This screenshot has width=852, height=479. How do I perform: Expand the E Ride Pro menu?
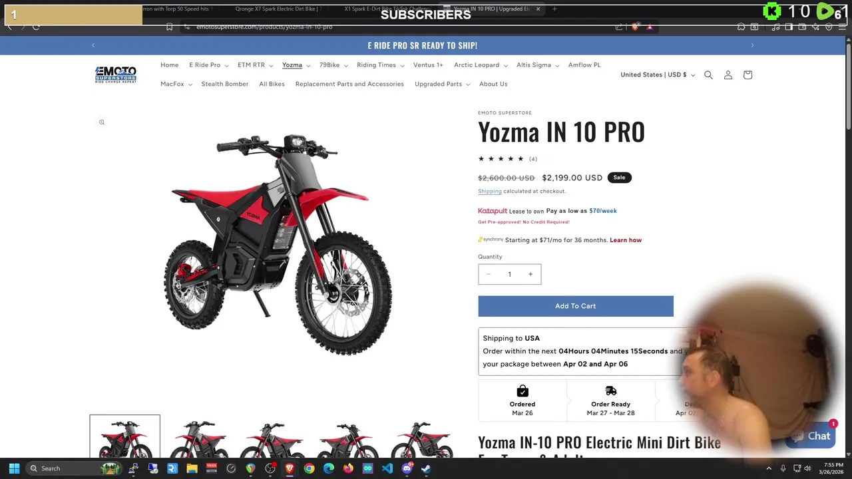tap(208, 65)
